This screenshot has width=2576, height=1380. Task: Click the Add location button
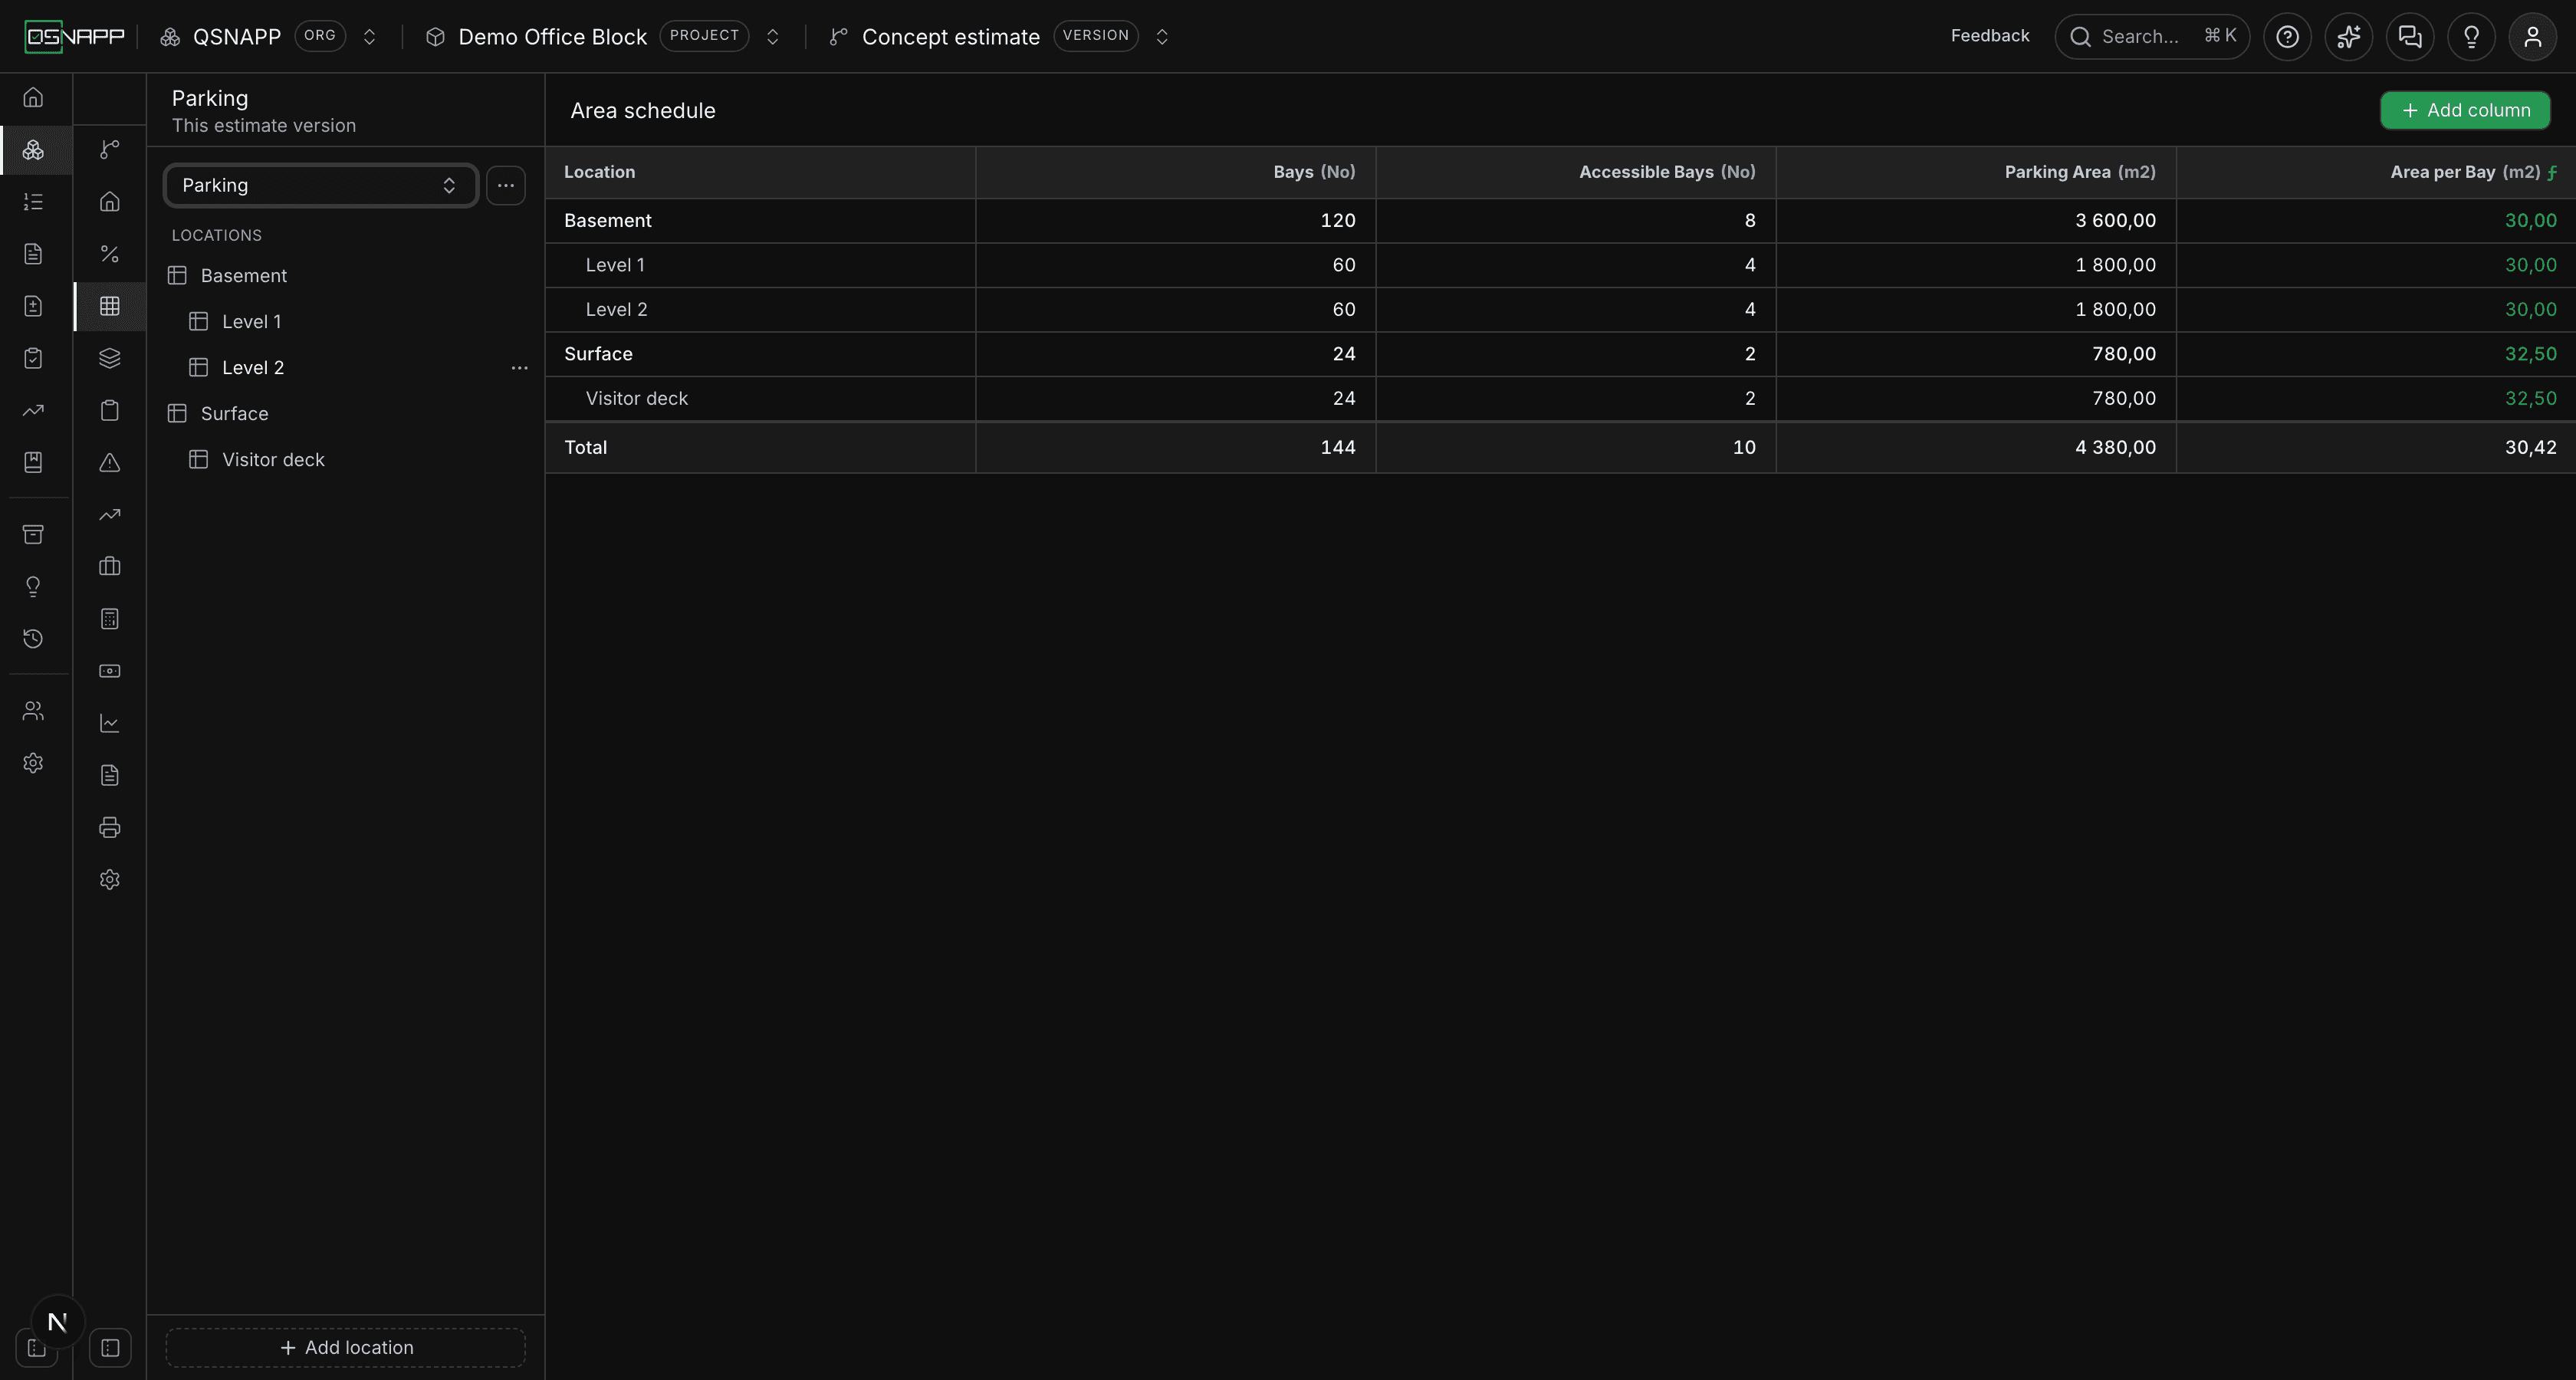(346, 1347)
